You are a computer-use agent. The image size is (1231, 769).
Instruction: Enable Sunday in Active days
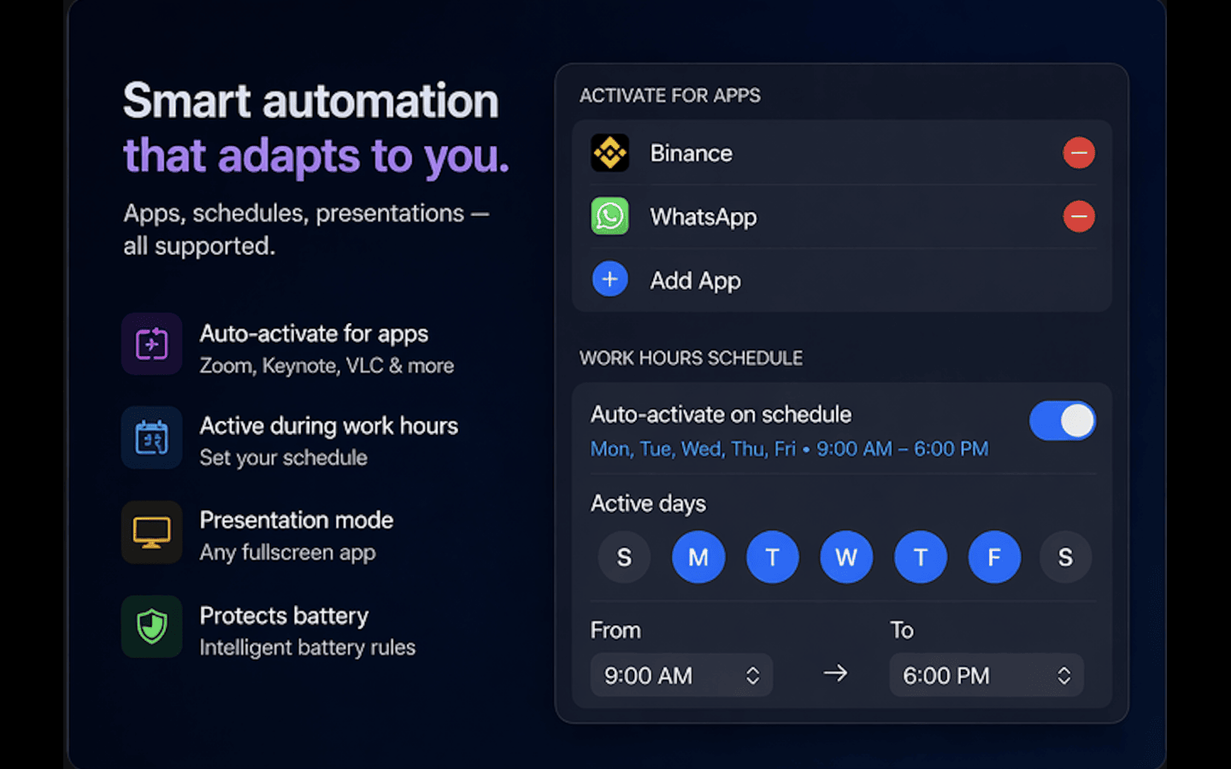coord(624,557)
